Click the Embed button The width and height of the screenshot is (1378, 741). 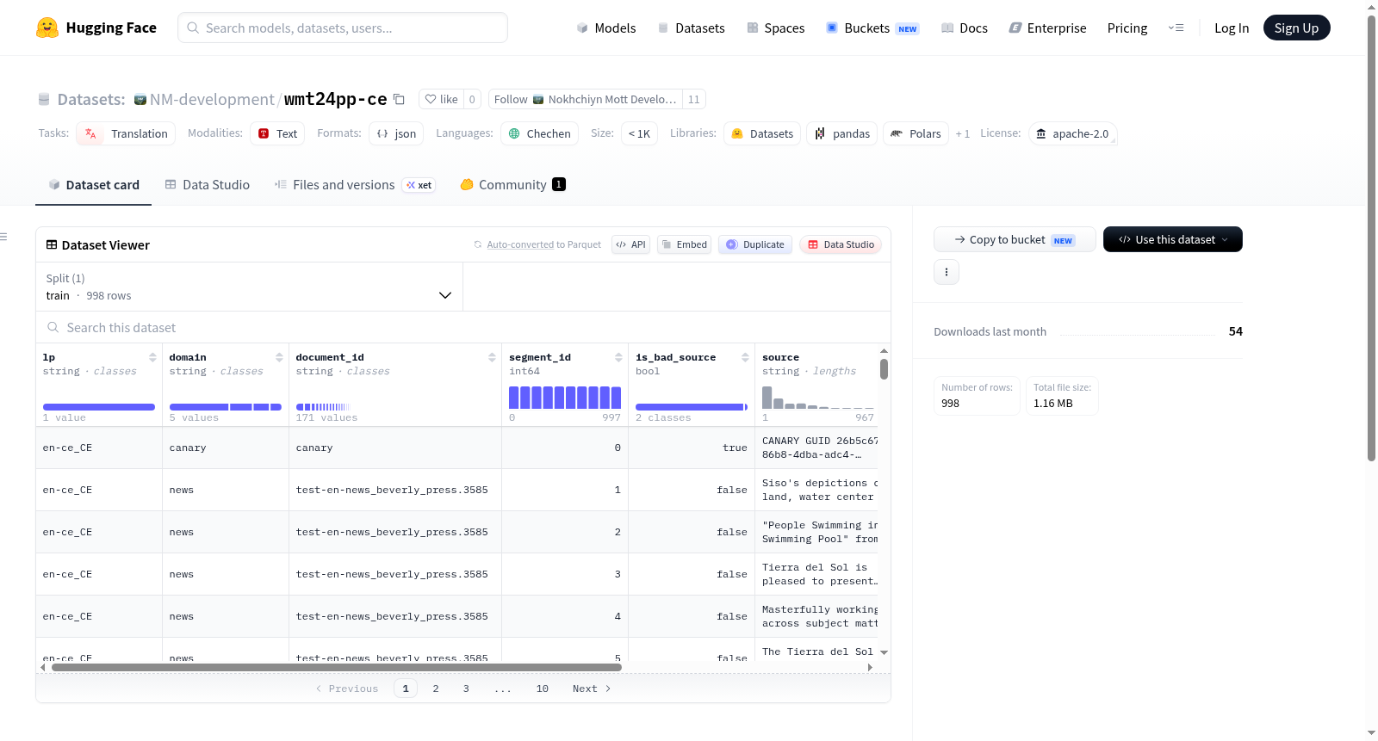[685, 244]
